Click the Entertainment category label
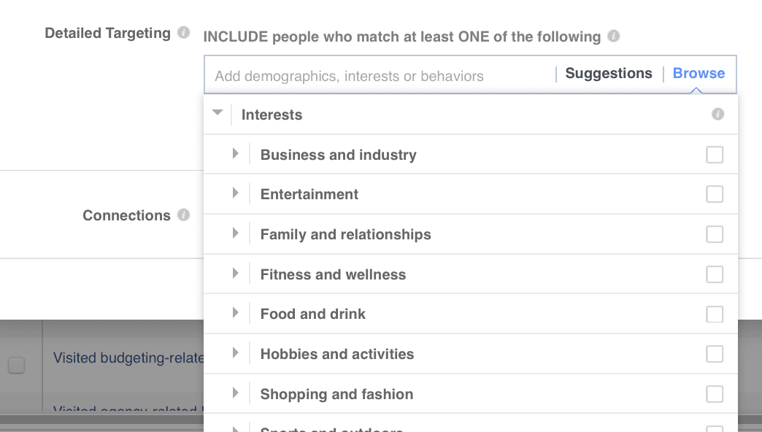Screen dimensions: 762x432 [x=309, y=195]
